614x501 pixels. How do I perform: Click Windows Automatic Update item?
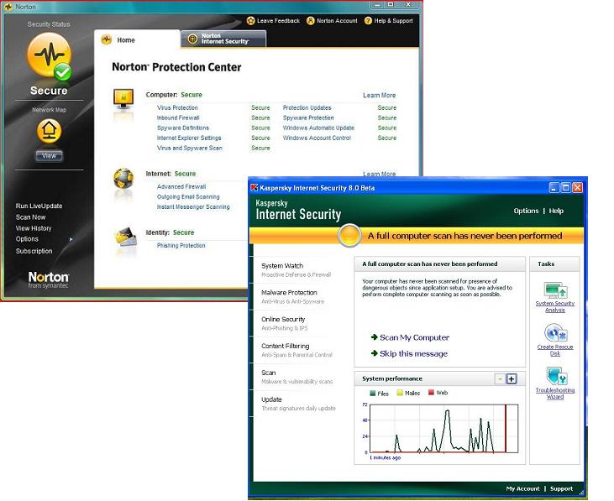point(318,128)
